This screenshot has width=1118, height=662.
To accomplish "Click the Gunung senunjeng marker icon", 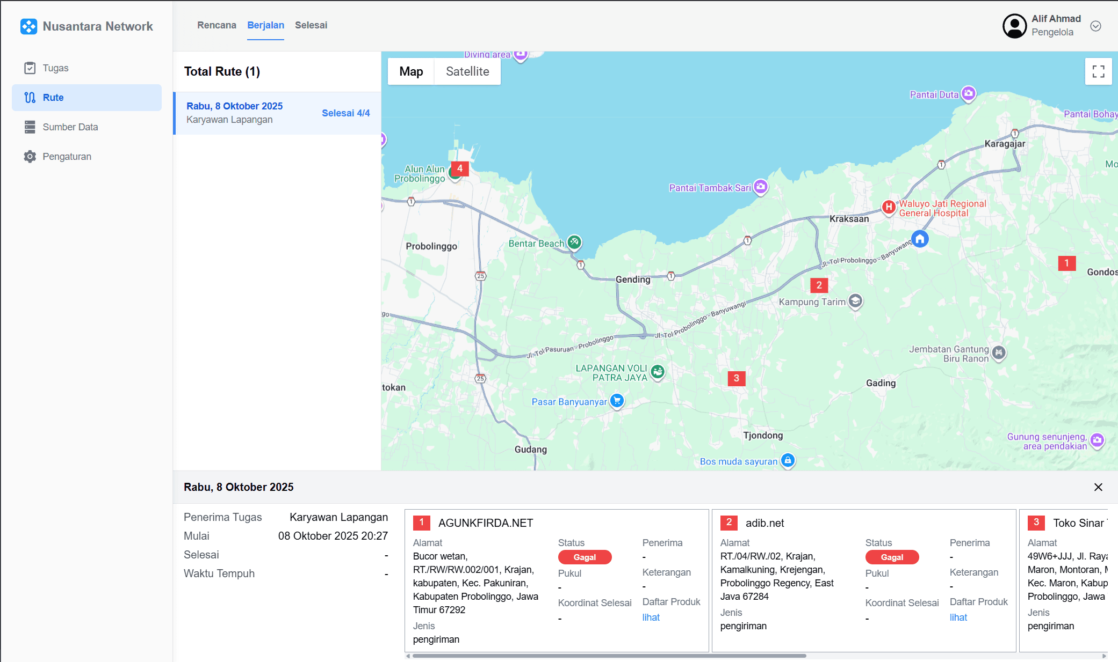I will 1097,440.
